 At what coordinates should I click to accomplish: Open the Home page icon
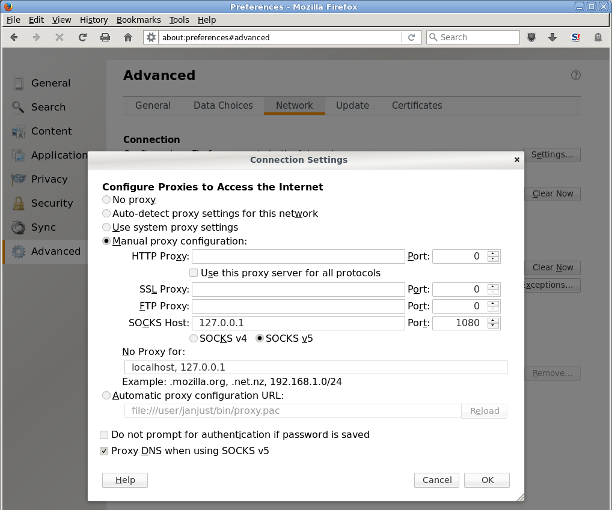point(128,37)
